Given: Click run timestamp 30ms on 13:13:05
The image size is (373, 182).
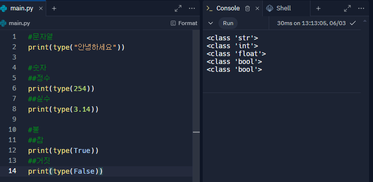Looking at the screenshot, I should tap(311, 23).
